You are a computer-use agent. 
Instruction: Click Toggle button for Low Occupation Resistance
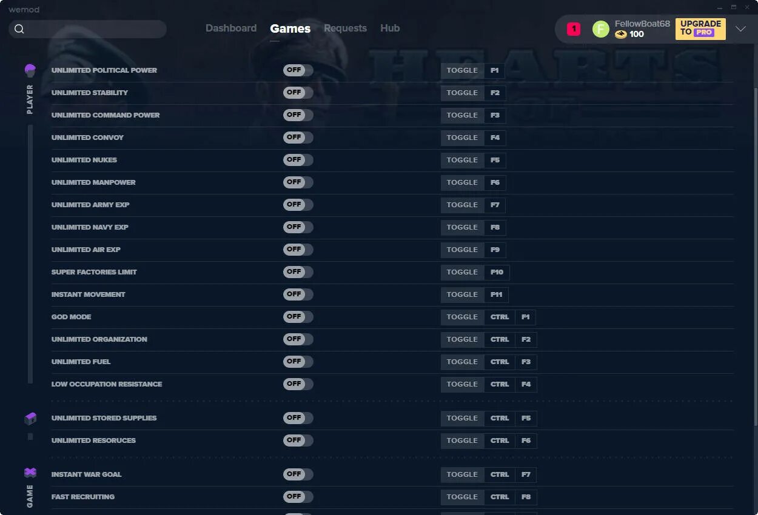coord(462,384)
